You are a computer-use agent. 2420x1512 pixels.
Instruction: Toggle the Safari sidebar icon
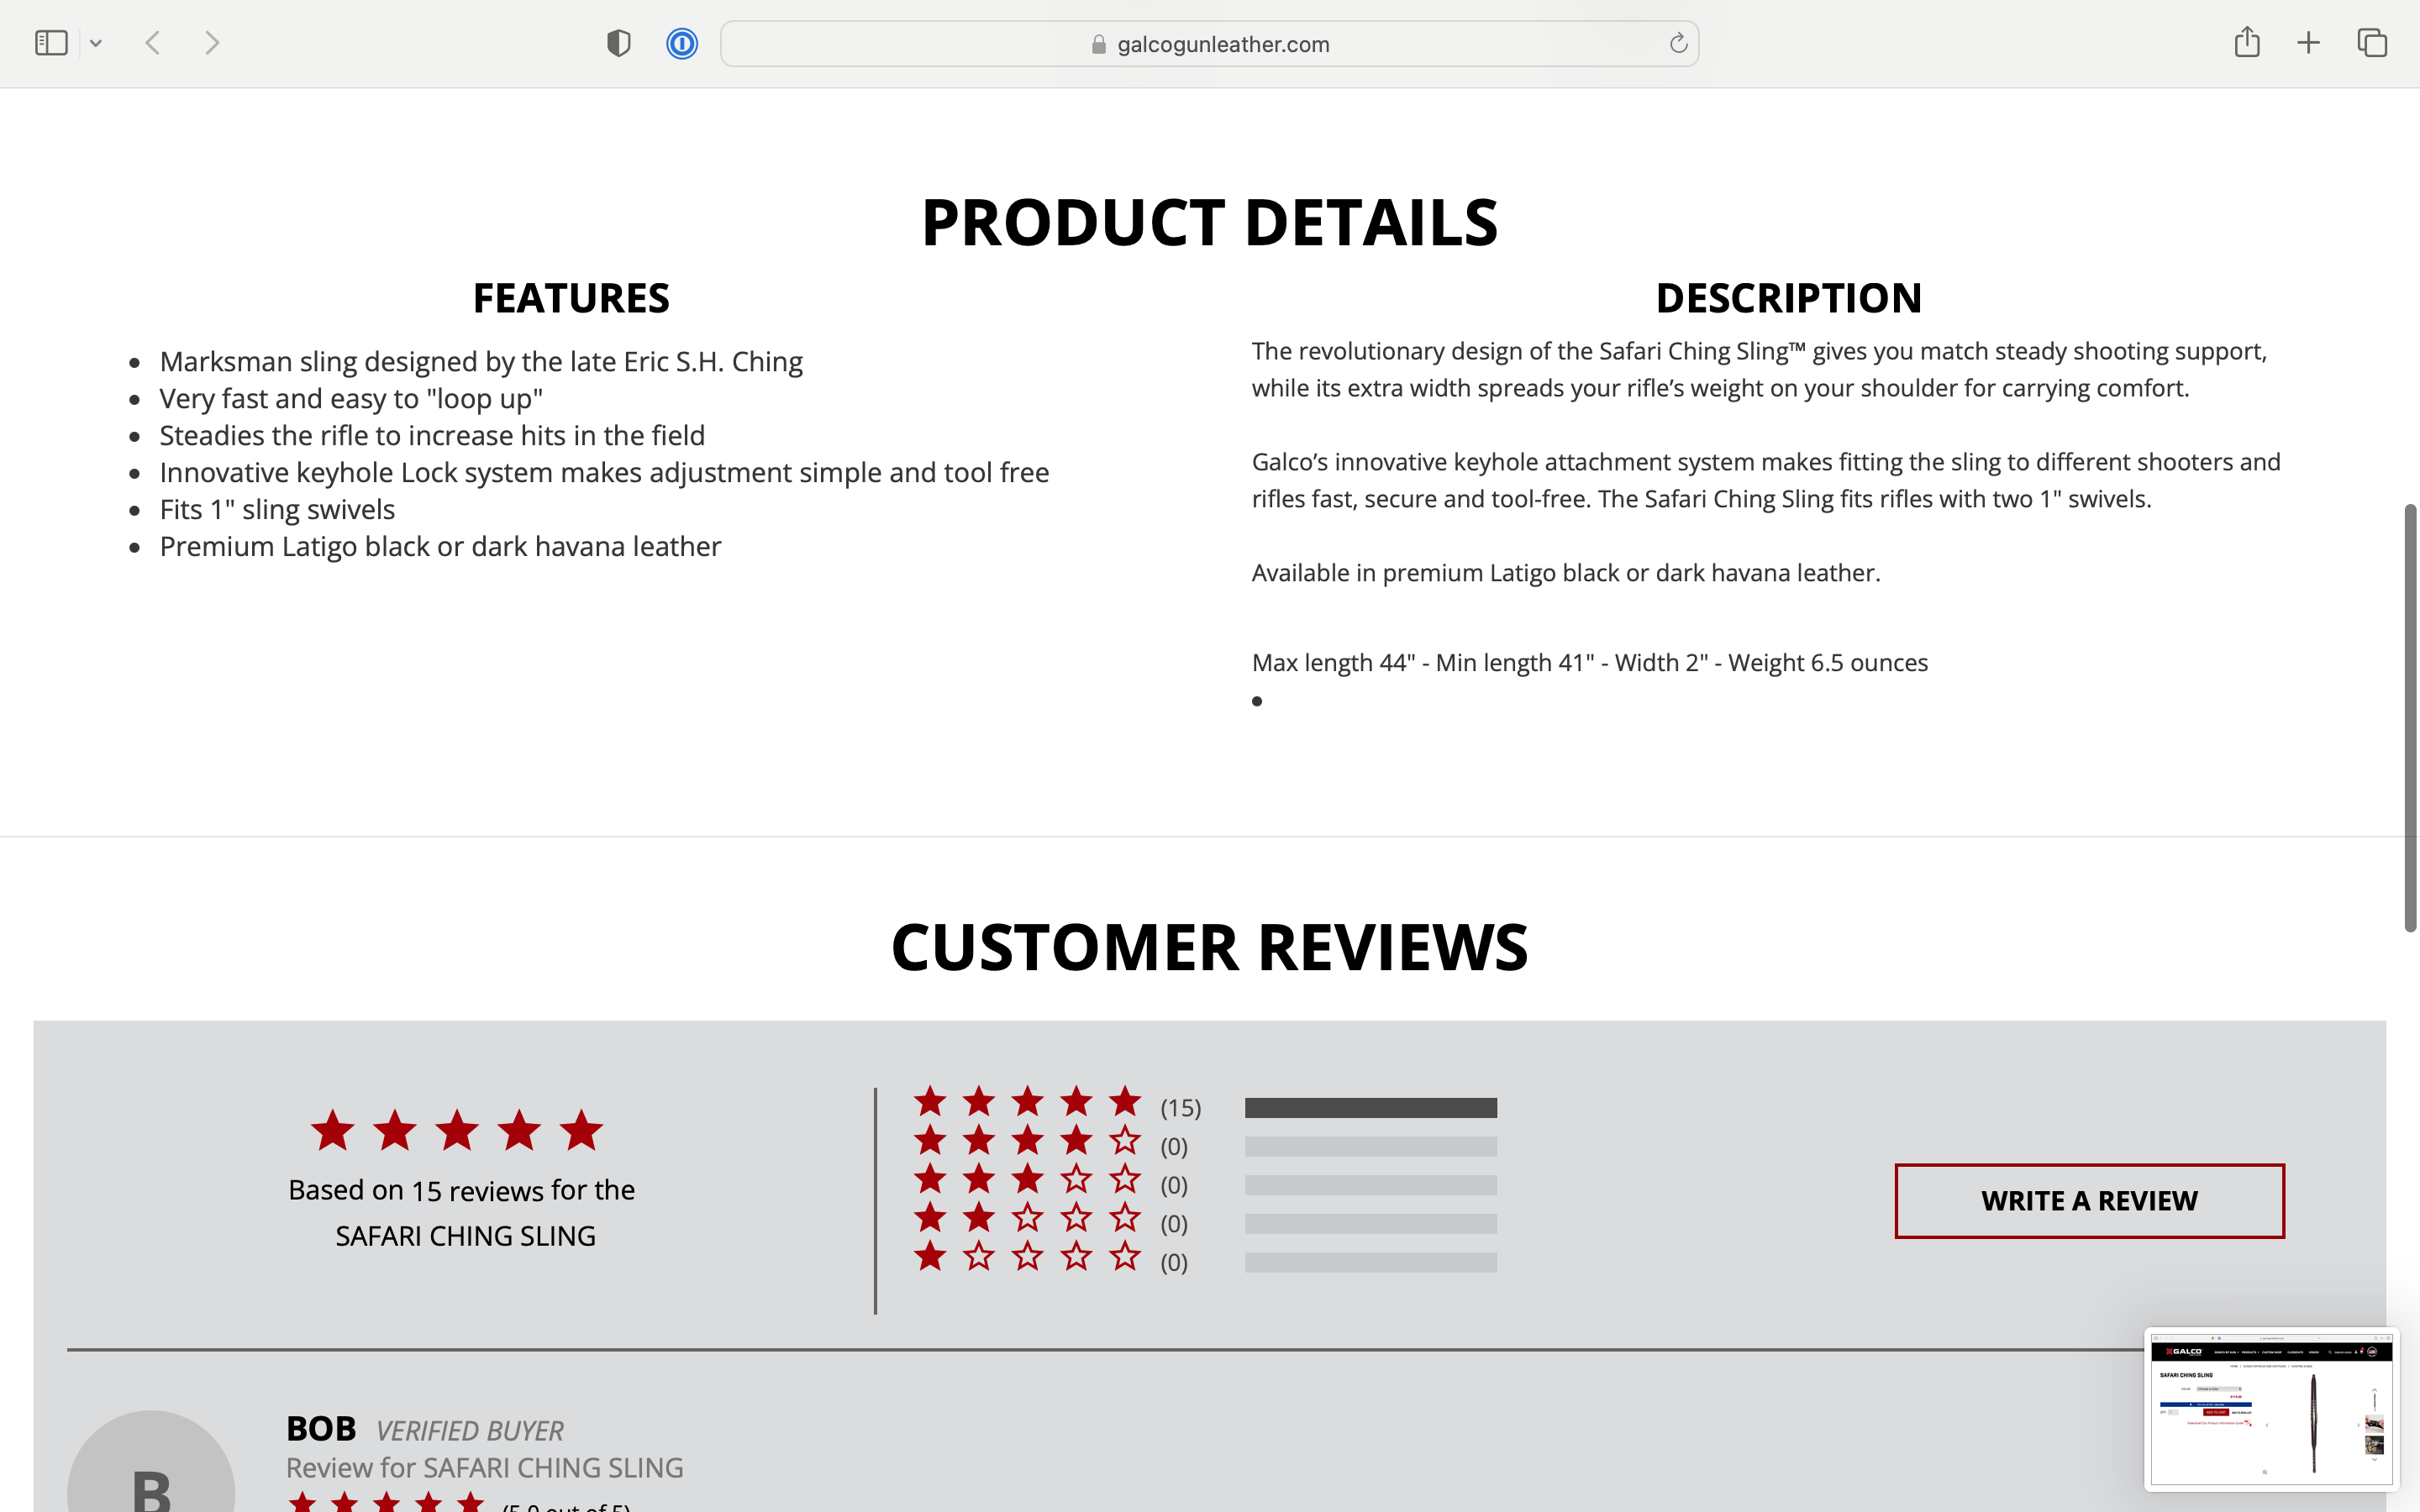(x=51, y=43)
